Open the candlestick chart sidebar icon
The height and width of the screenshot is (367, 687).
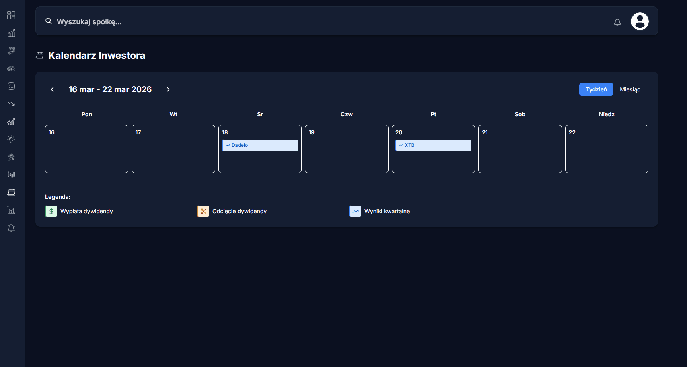click(11, 175)
